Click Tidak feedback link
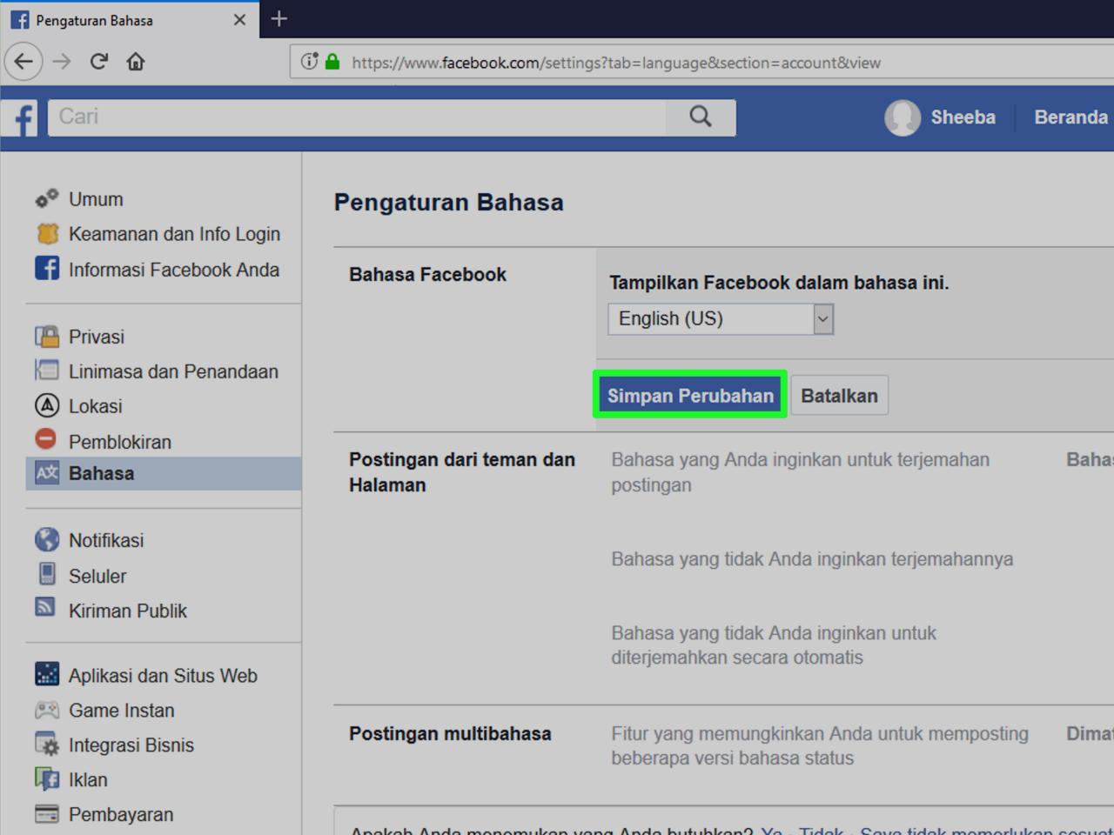The width and height of the screenshot is (1114, 835). point(822,831)
